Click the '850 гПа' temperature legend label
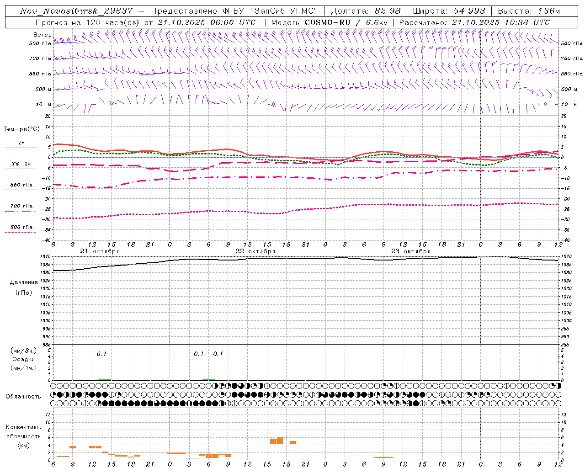Screen dimensions: 585x468 21,185
